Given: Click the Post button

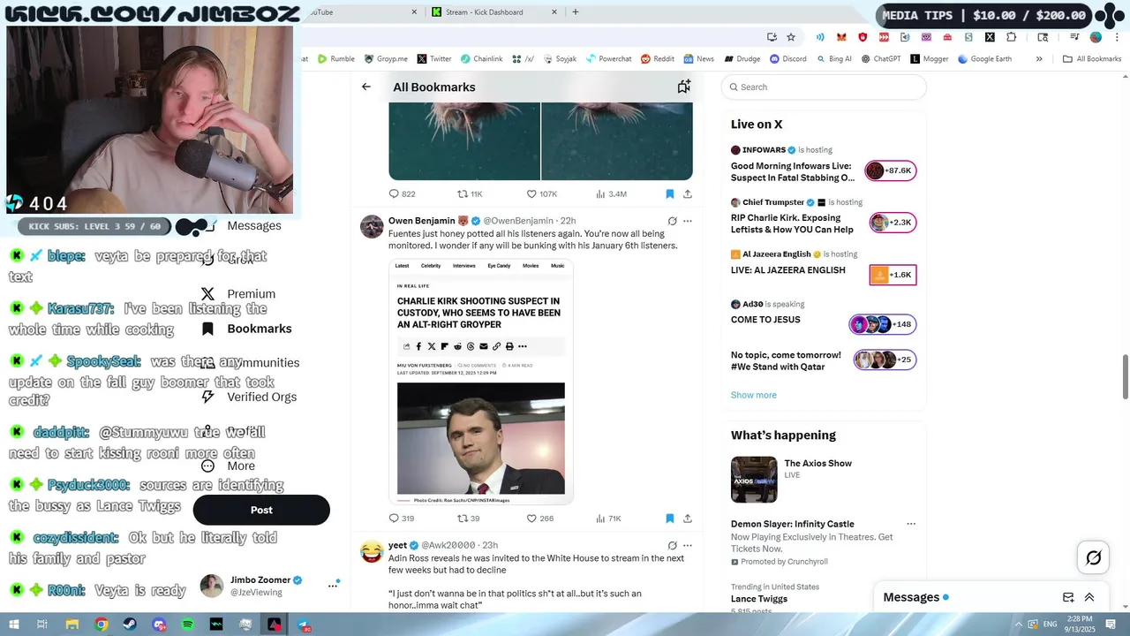Looking at the screenshot, I should [x=261, y=510].
